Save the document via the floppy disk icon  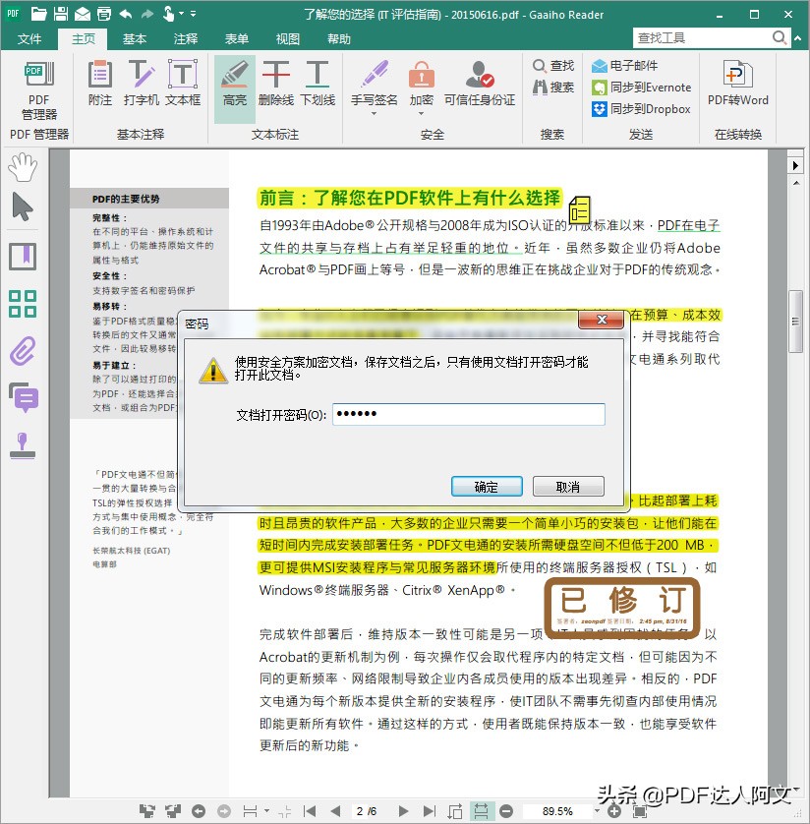[60, 14]
